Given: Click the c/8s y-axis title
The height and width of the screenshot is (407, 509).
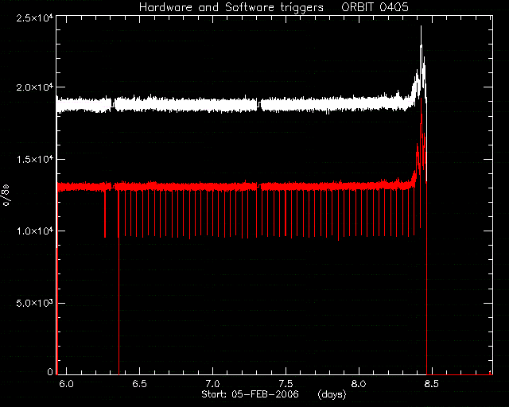Looking at the screenshot, I should pyautogui.click(x=6, y=196).
